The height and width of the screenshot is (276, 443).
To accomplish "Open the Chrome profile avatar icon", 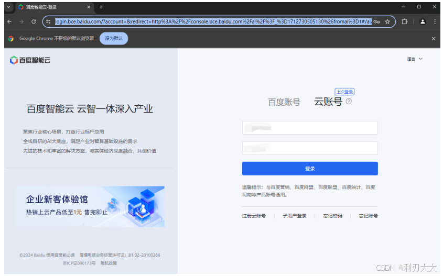I will (423, 21).
